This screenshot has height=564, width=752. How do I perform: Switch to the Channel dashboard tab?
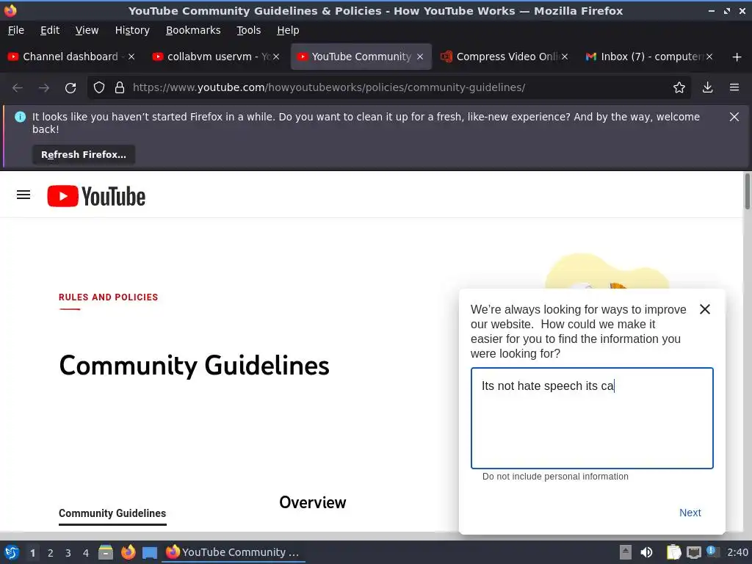tap(72, 57)
